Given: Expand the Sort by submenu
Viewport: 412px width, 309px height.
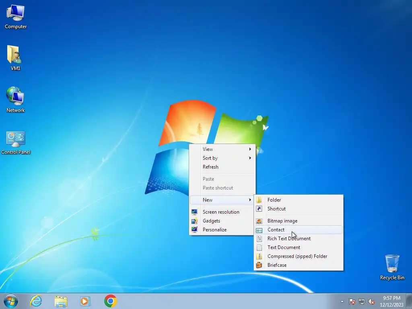Looking at the screenshot, I should (x=222, y=158).
